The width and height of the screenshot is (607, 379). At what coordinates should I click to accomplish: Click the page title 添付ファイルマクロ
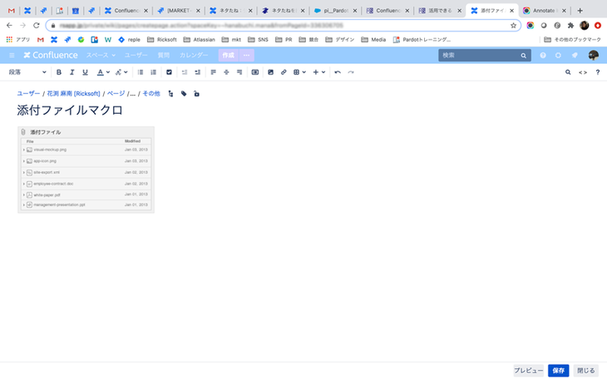70,111
